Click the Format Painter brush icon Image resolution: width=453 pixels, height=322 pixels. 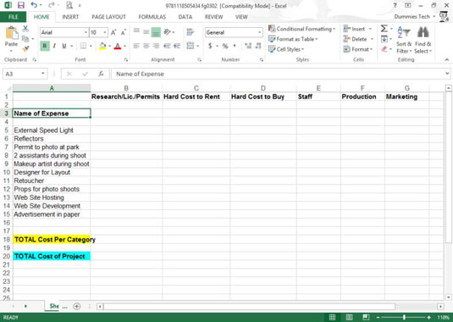(x=25, y=49)
